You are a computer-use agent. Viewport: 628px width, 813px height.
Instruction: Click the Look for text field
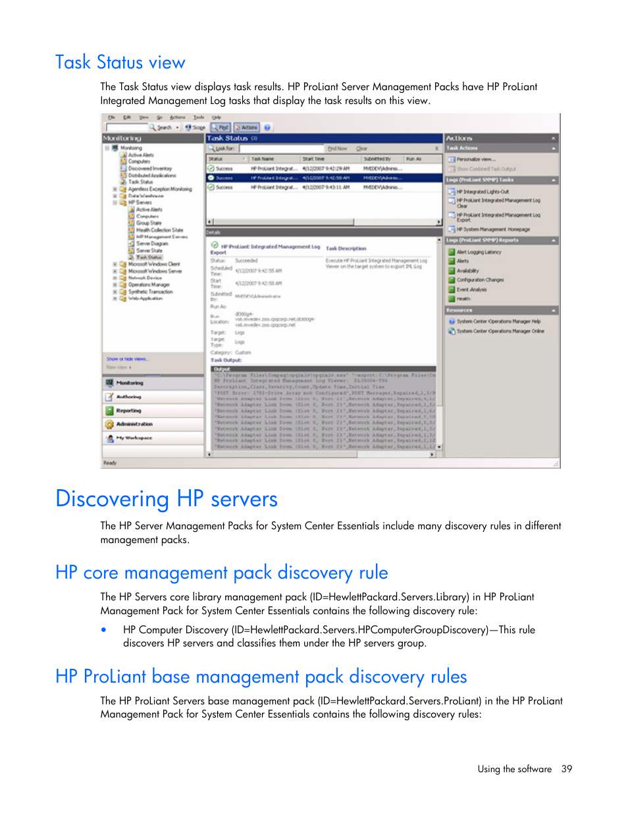pos(282,149)
